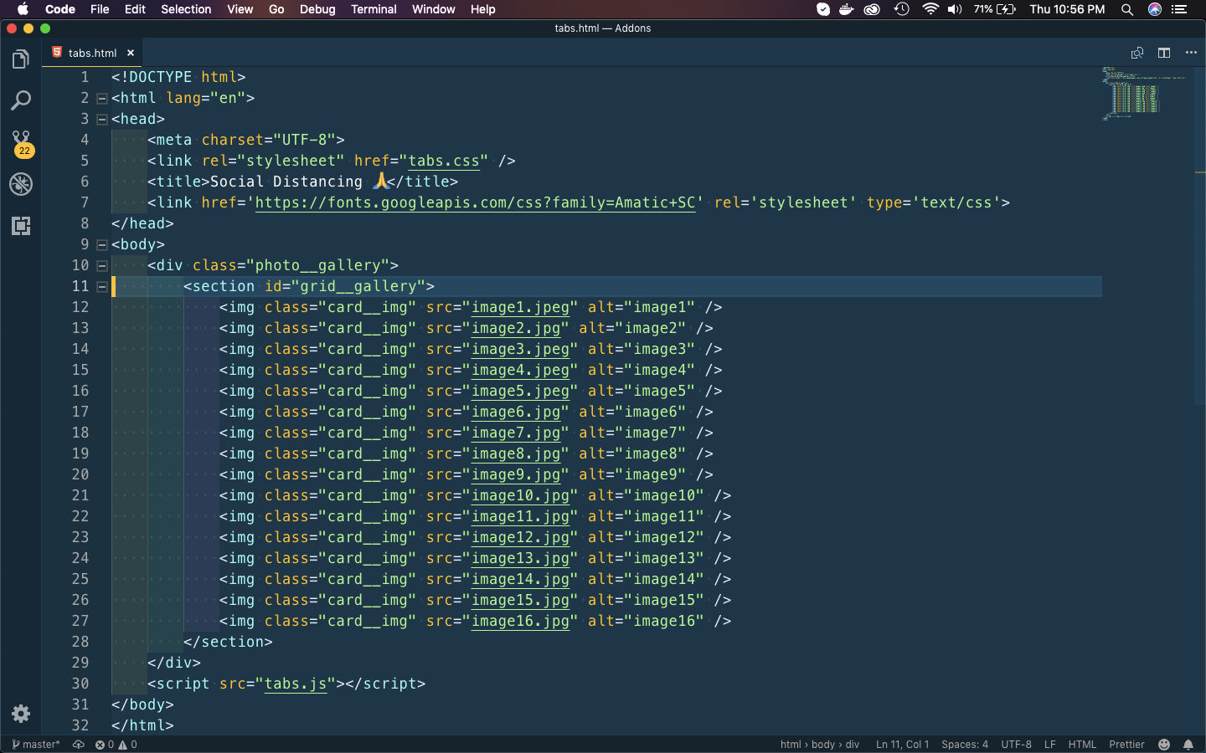This screenshot has width=1206, height=753.
Task: Open notifications bell in status bar
Action: point(1188,744)
